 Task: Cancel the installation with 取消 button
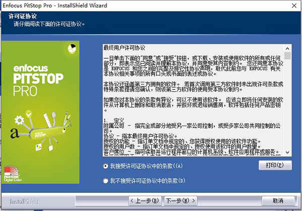[278, 201]
